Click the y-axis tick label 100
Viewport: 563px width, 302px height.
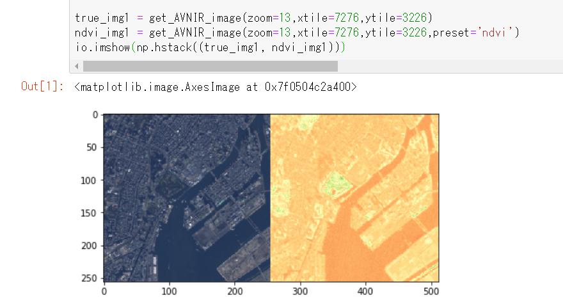pos(88,180)
